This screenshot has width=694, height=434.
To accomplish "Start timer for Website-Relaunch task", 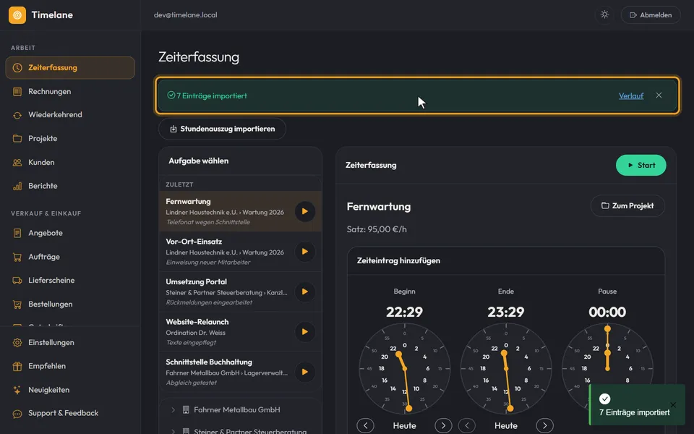I will [305, 332].
